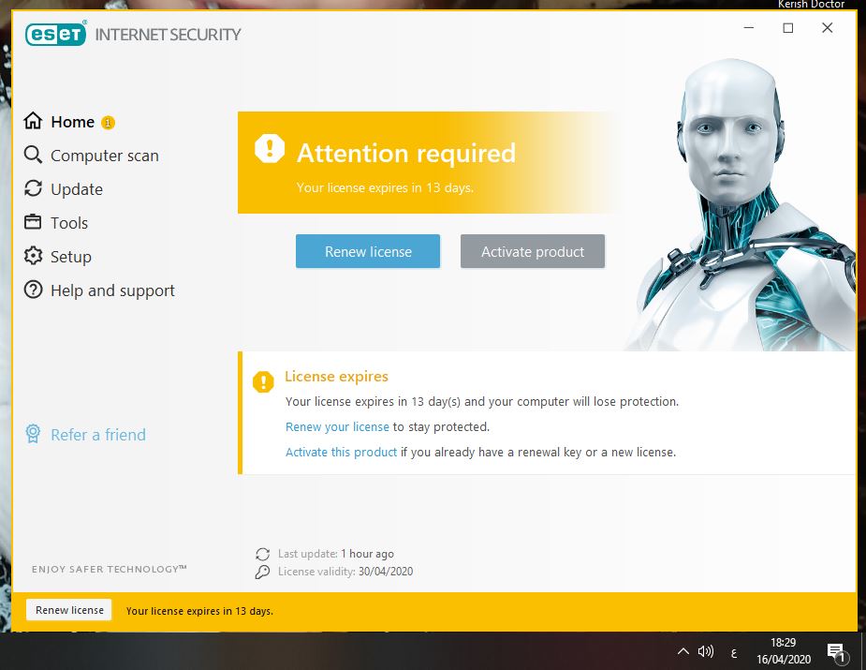The width and height of the screenshot is (866, 670).
Task: Minimize the ESET Internet Security window
Action: (x=749, y=27)
